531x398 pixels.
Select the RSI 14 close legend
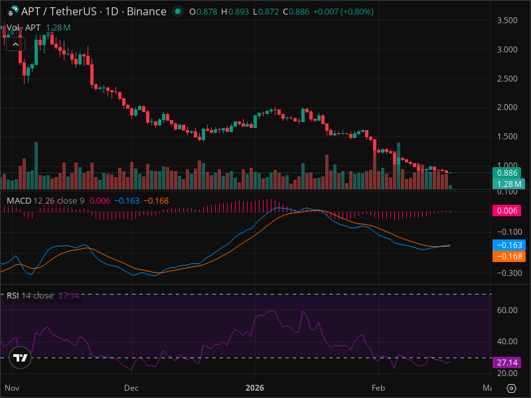pos(30,296)
